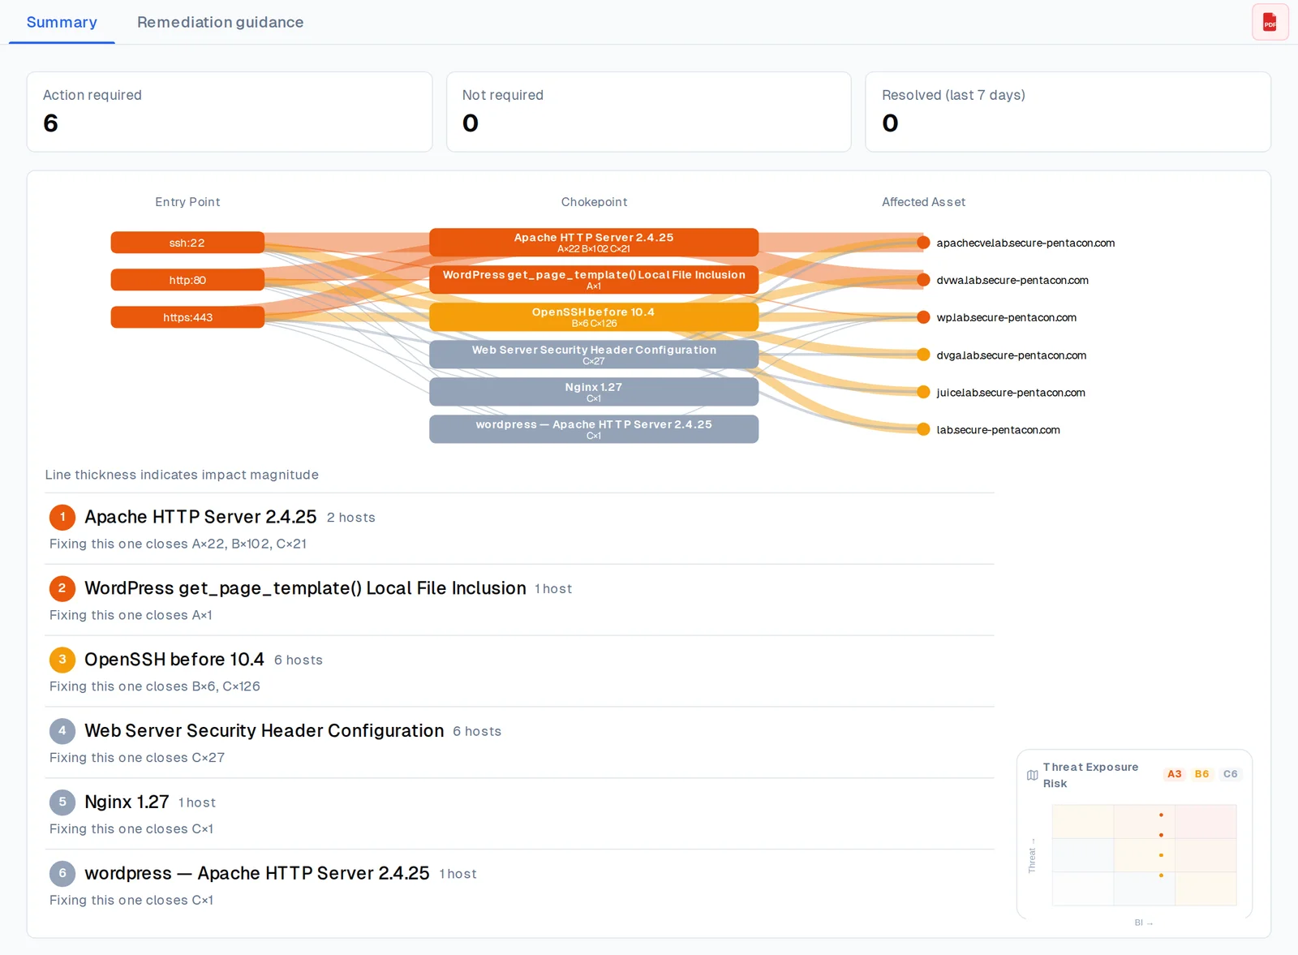Click rank 1 badge for Apache HTTP Server

click(62, 517)
